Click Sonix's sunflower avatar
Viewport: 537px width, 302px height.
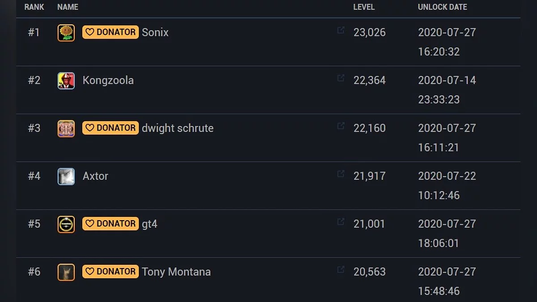pyautogui.click(x=66, y=33)
